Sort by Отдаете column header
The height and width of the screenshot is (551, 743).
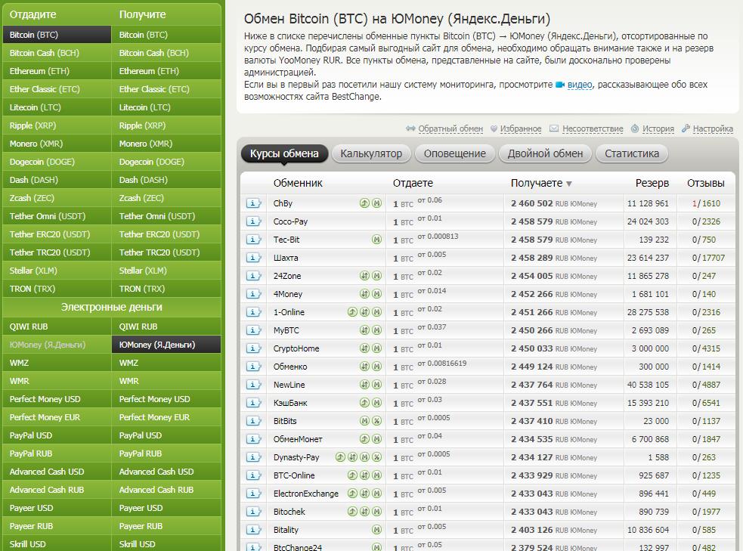pyautogui.click(x=413, y=184)
